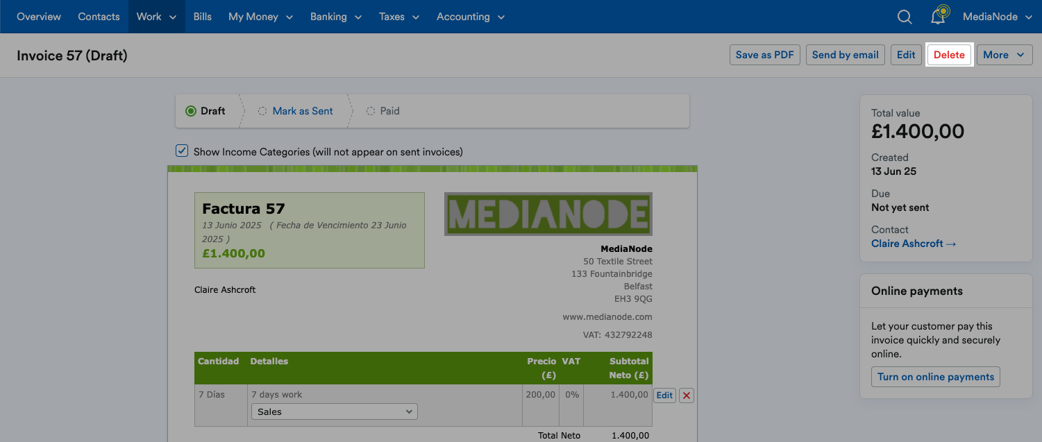Click the green £1.400,00 amount in Factura box
Viewport: 1042px width, 442px height.
pos(233,254)
